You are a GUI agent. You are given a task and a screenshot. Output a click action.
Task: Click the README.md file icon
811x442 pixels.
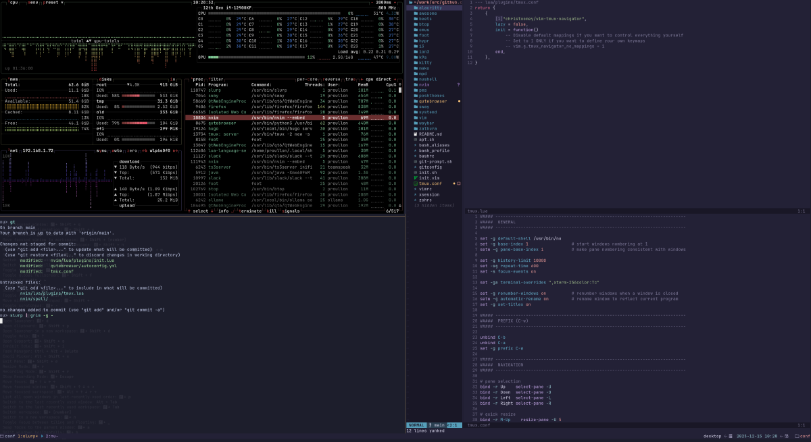pos(416,133)
